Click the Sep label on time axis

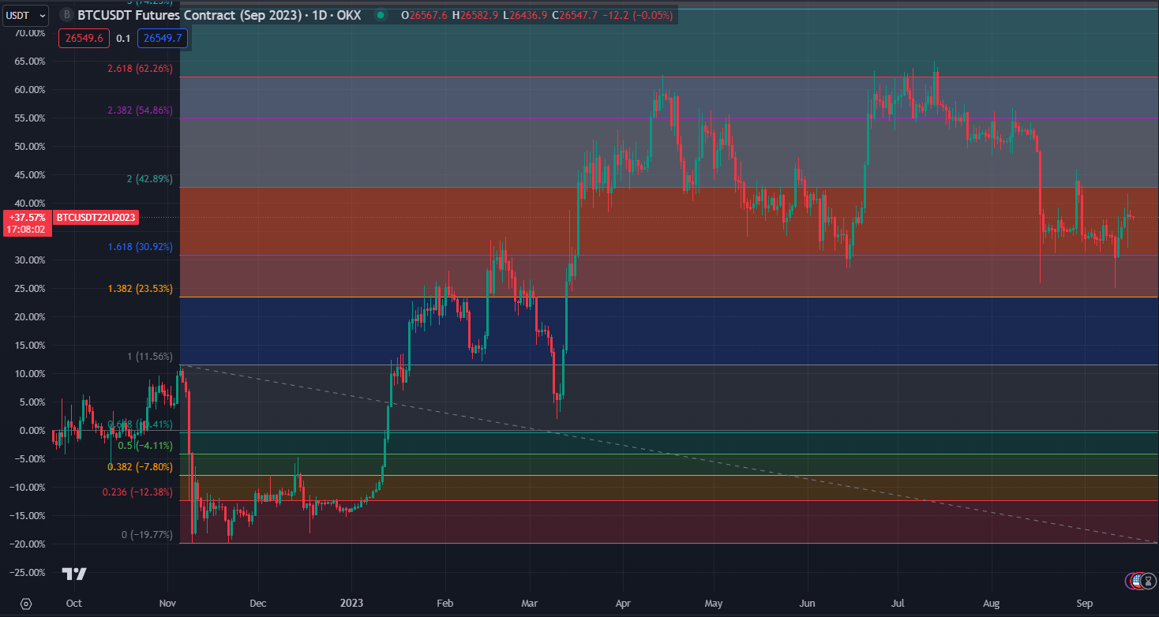(1085, 604)
